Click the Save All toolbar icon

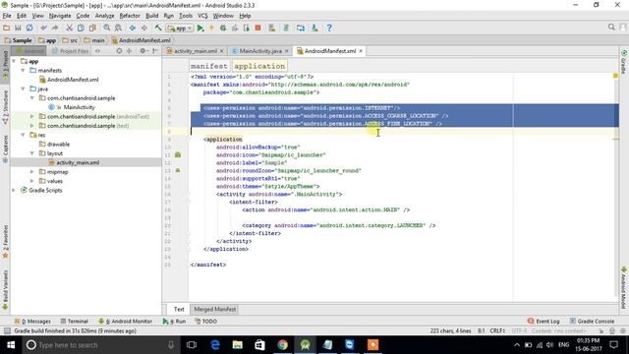18,28
